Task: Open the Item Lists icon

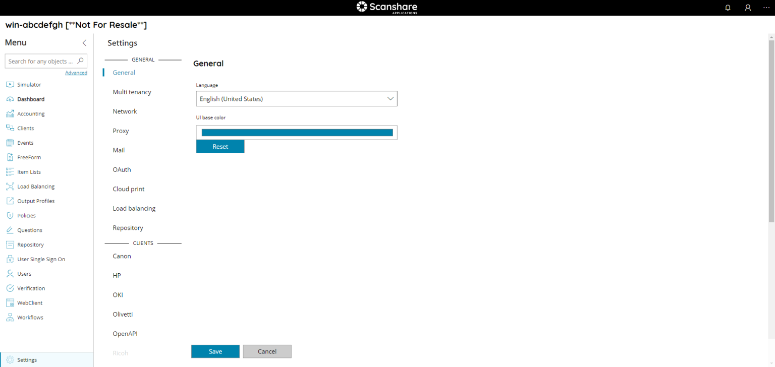Action: 10,172
